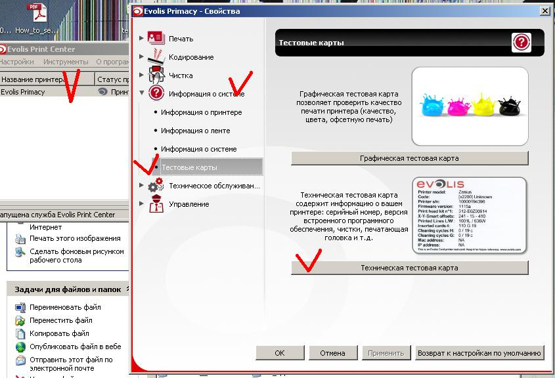Click the Переименовать файл icon
555x378 pixels.
pyautogui.click(x=20, y=307)
